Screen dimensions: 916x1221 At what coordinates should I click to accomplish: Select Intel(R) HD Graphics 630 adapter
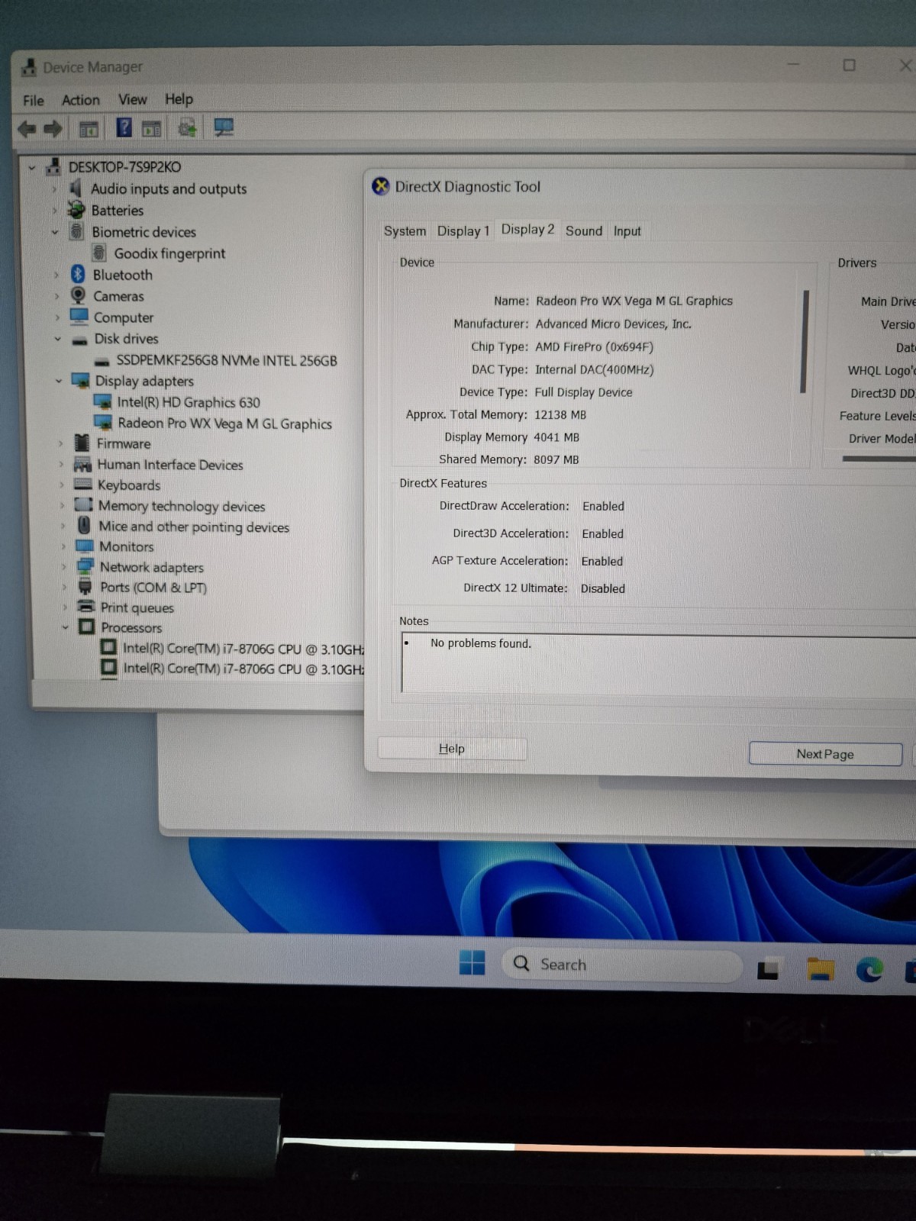[x=188, y=402]
